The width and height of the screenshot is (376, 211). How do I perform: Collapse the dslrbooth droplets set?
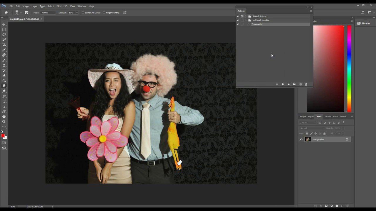point(246,20)
